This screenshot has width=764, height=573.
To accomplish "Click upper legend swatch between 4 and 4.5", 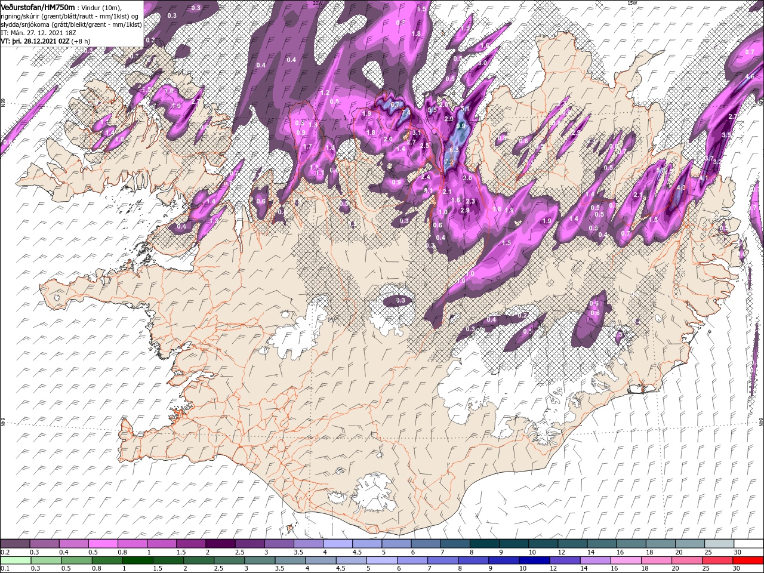I will click(338, 544).
